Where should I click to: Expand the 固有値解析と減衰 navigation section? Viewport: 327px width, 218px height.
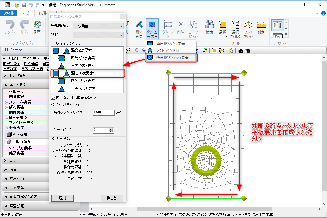26,197
